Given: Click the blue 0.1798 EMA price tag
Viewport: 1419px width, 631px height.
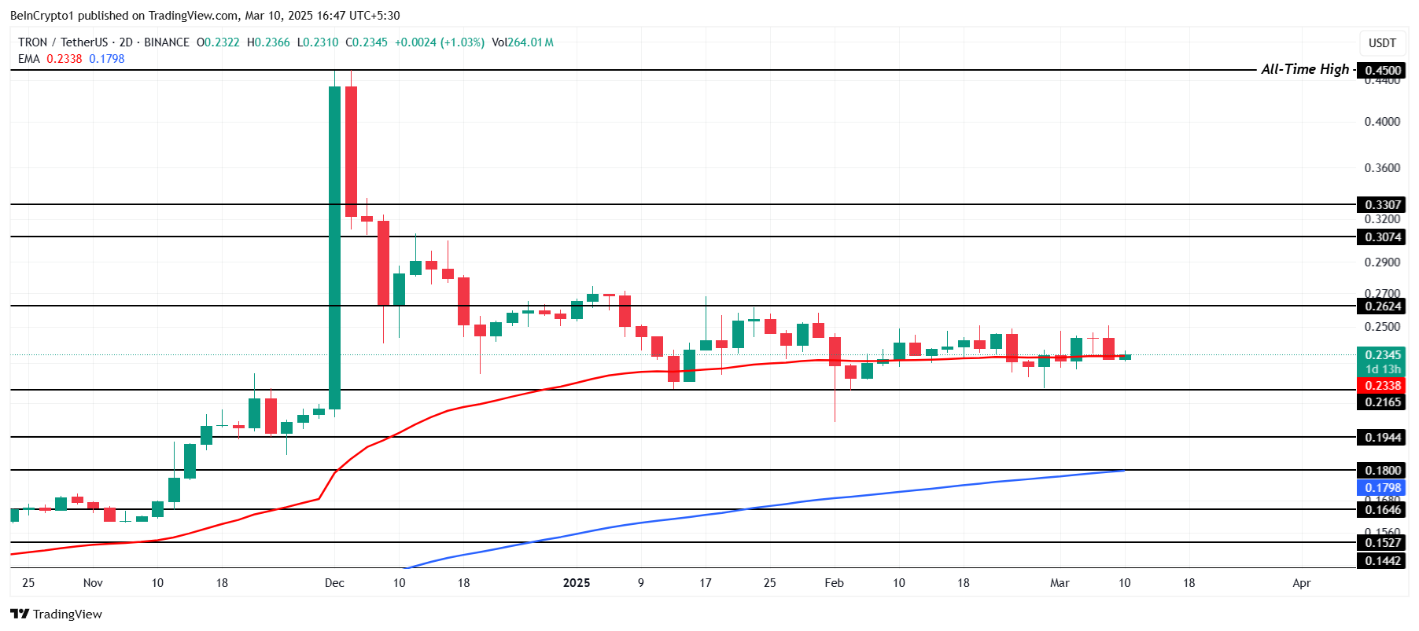Looking at the screenshot, I should 1382,488.
